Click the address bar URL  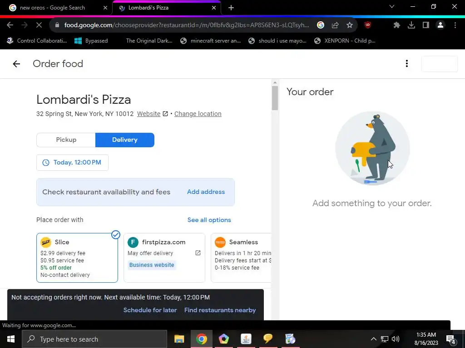coord(187,25)
